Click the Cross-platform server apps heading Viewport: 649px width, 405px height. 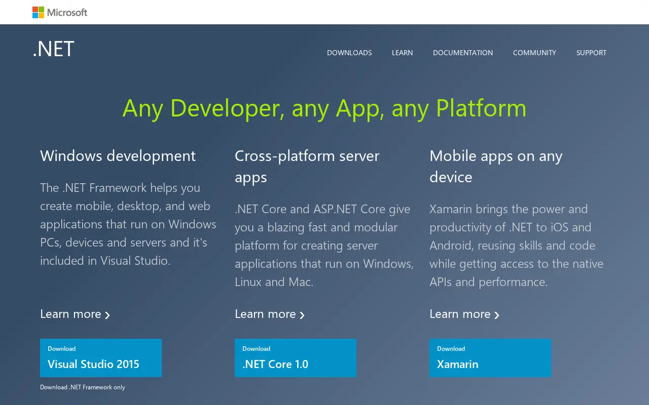click(x=307, y=167)
